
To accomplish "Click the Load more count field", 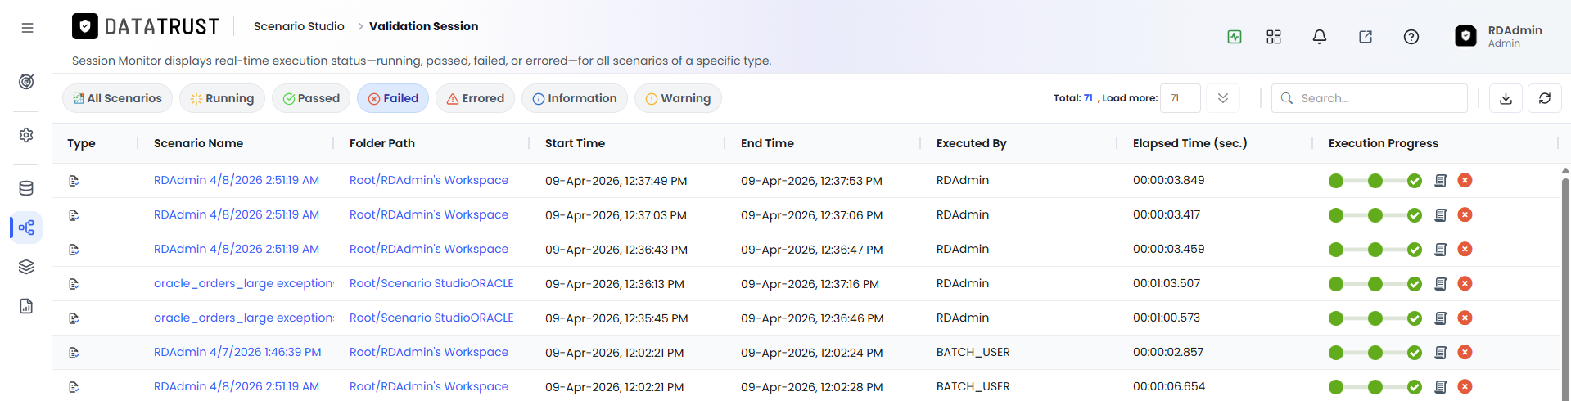I will (x=1181, y=98).
